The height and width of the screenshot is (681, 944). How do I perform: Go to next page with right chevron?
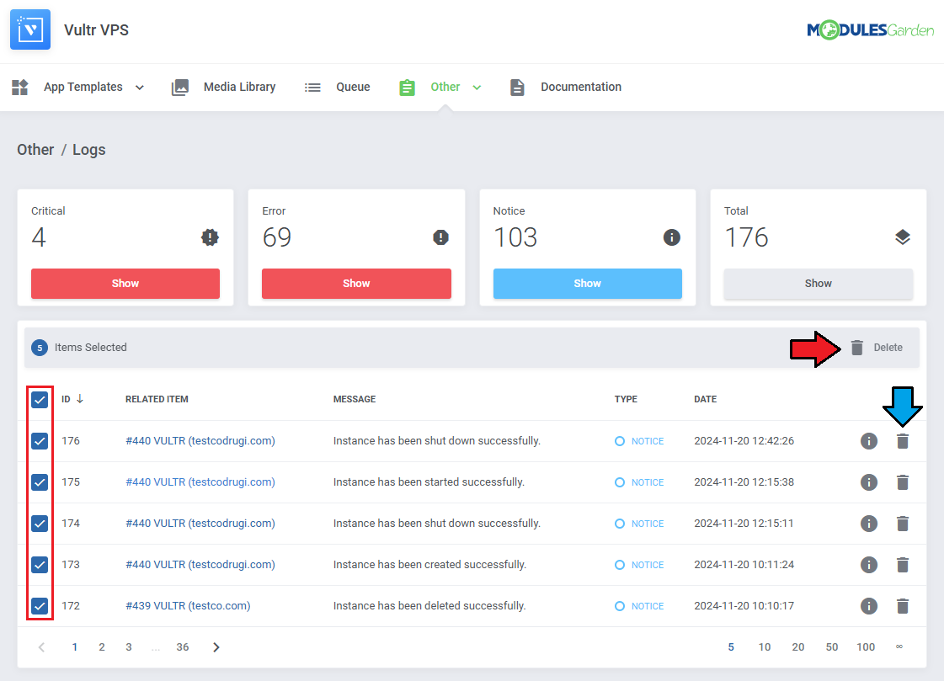pyautogui.click(x=216, y=647)
